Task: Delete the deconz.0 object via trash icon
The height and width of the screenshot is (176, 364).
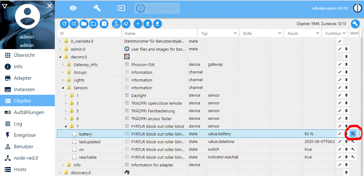Action: coord(346,57)
